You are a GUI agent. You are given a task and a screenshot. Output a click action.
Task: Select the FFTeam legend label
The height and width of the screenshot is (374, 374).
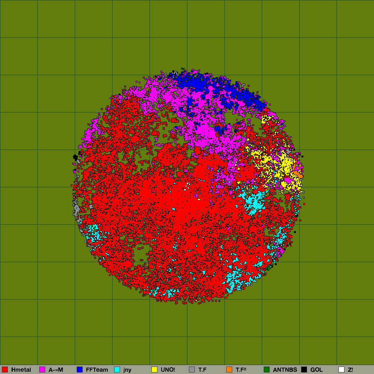click(97, 370)
